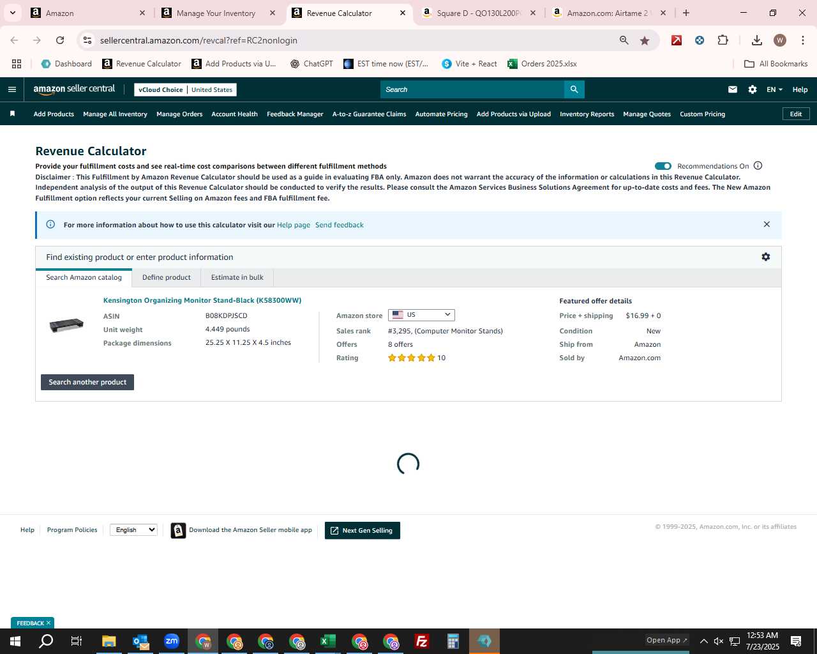This screenshot has height=654, width=817.
Task: Click Download the Amazon Seller mobile app
Action: pos(242,530)
